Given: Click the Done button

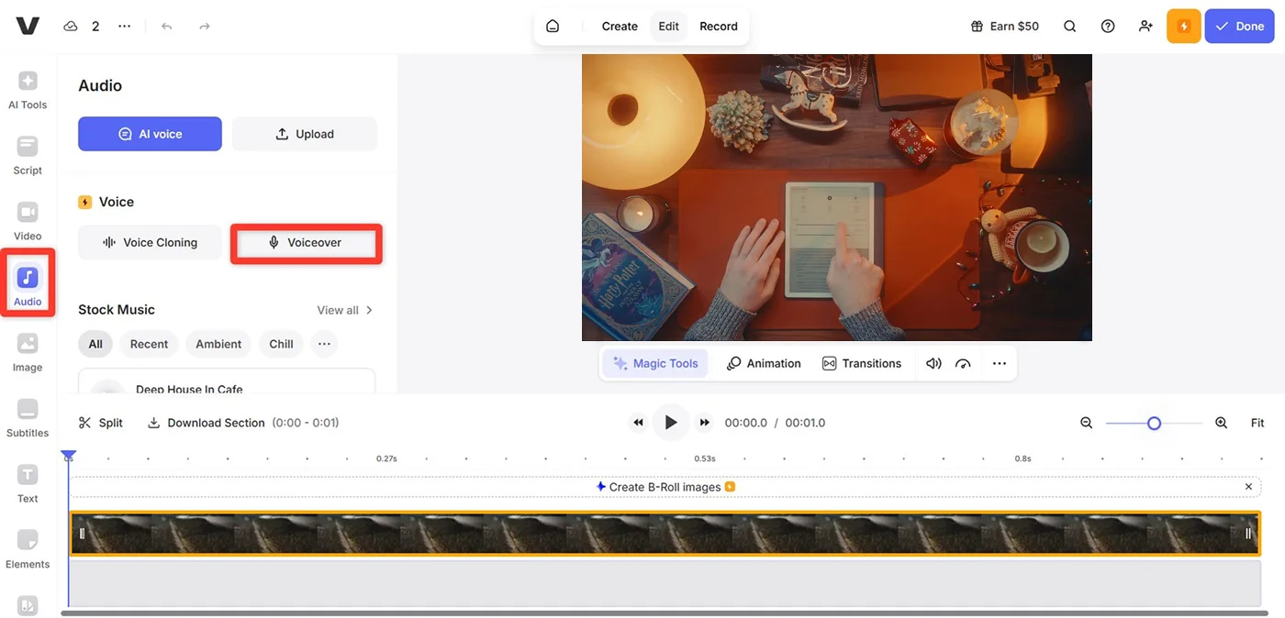Looking at the screenshot, I should pyautogui.click(x=1239, y=27).
